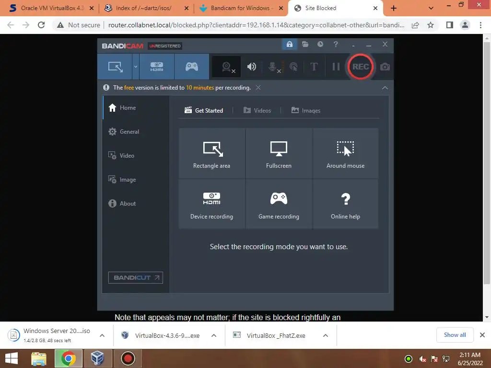Expand Windows Server iso download options
491x368 pixels.
click(x=102, y=335)
